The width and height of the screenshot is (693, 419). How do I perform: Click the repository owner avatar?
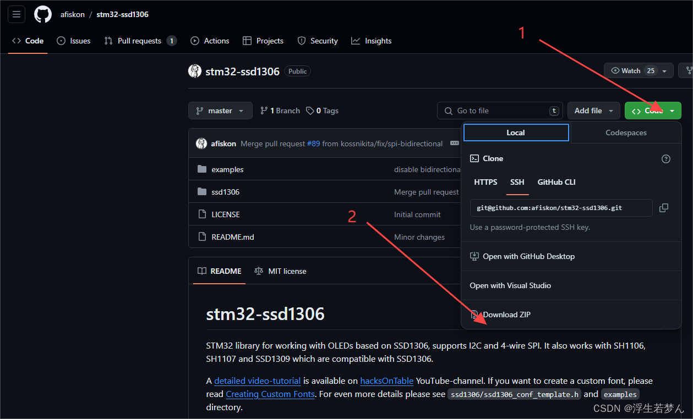194,71
